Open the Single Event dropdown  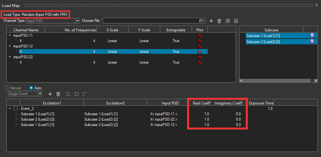pos(40,94)
